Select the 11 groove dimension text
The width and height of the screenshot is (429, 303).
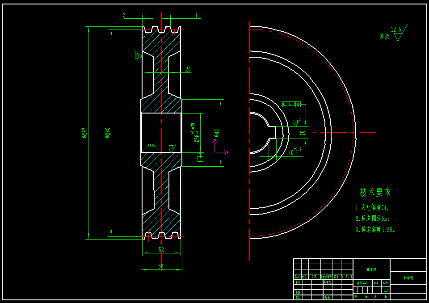pos(198,15)
